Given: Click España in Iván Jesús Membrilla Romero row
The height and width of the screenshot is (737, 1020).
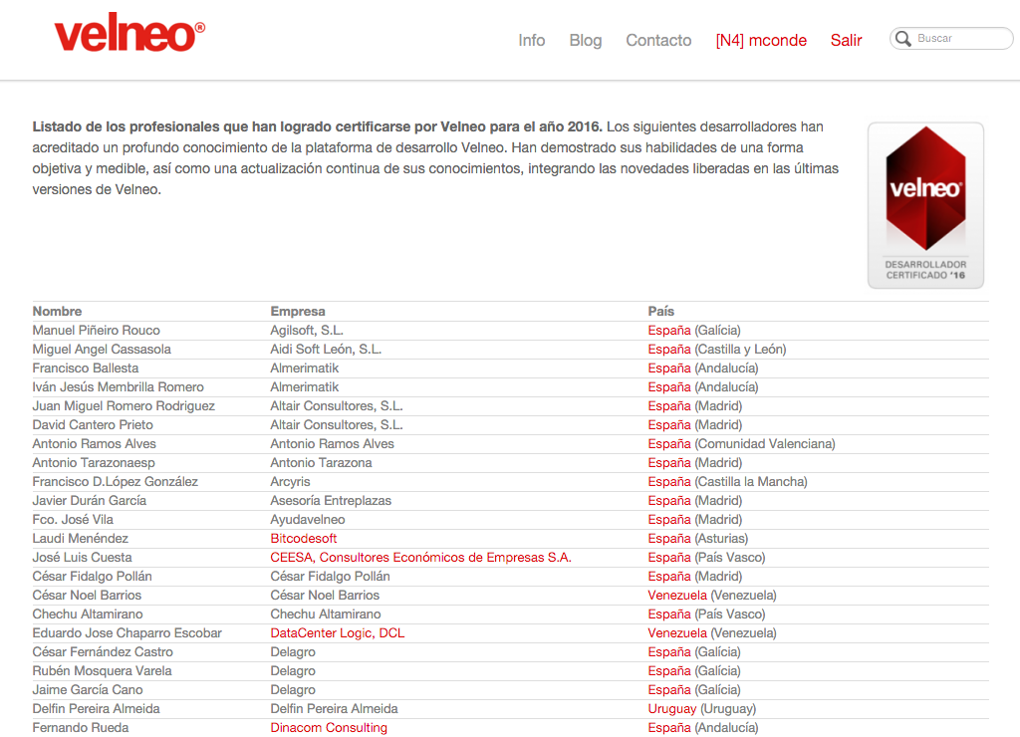Looking at the screenshot, I should [x=668, y=387].
